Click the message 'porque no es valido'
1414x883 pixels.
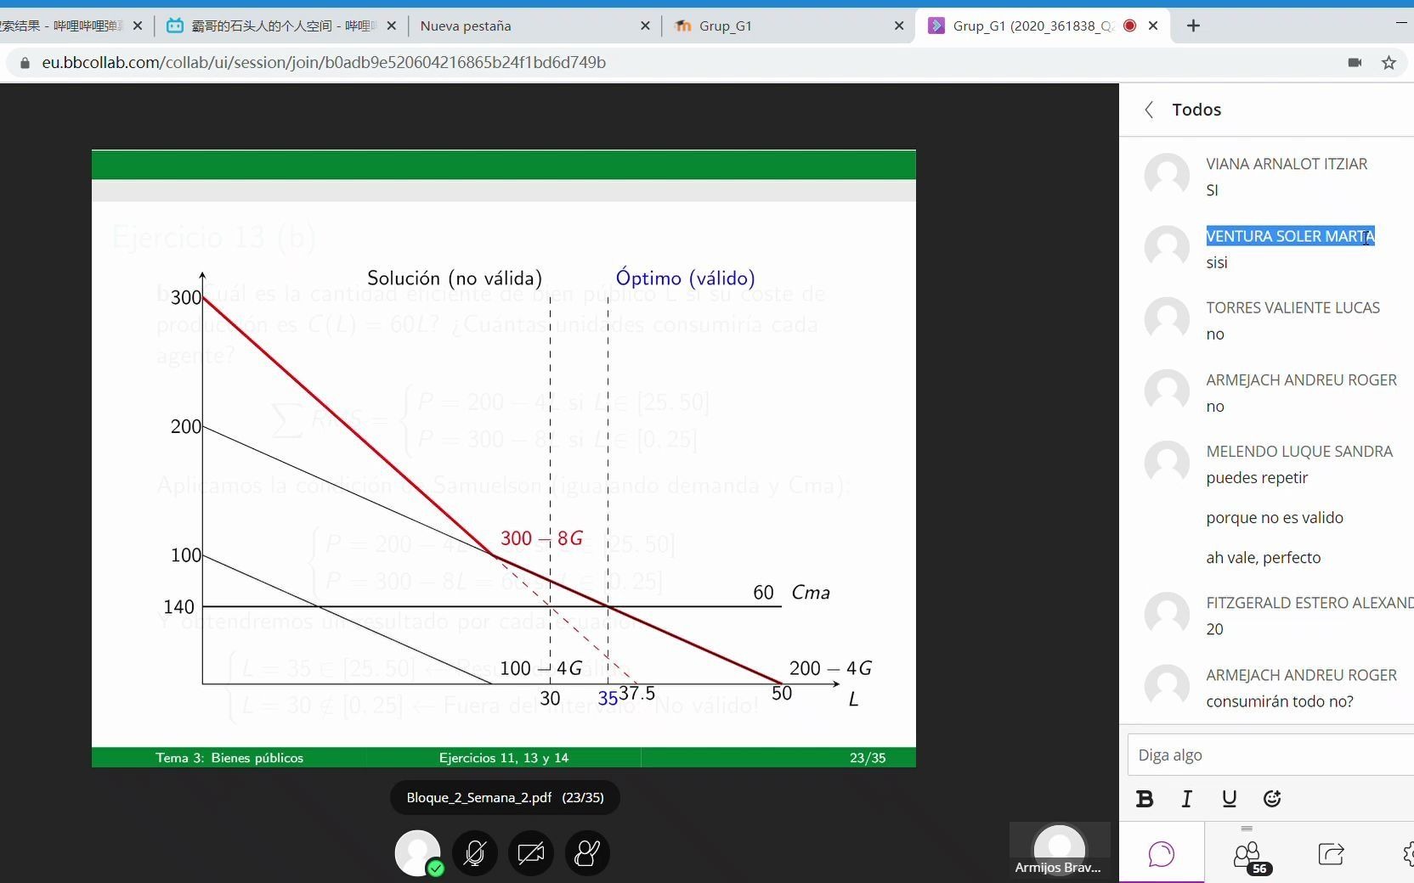tap(1275, 518)
